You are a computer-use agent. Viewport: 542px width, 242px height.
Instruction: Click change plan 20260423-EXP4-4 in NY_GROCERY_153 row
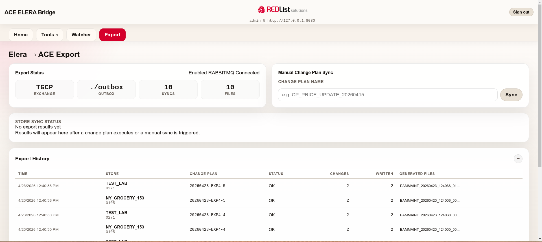(207, 230)
